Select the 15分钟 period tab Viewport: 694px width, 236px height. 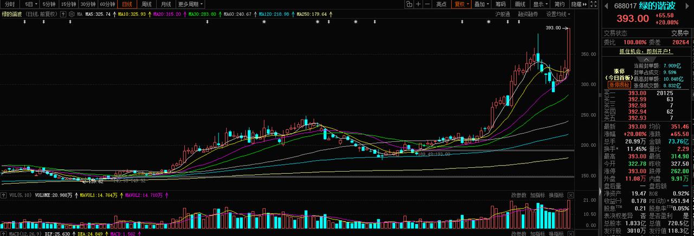tap(68, 4)
